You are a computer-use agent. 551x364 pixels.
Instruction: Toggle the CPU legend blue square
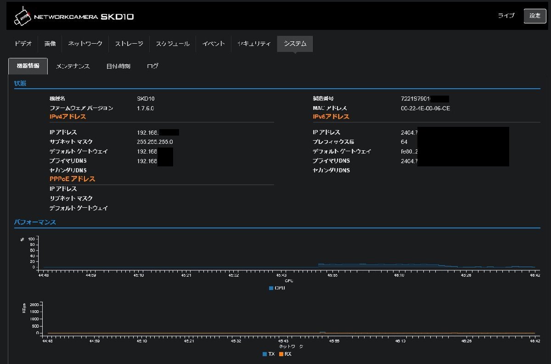point(271,288)
